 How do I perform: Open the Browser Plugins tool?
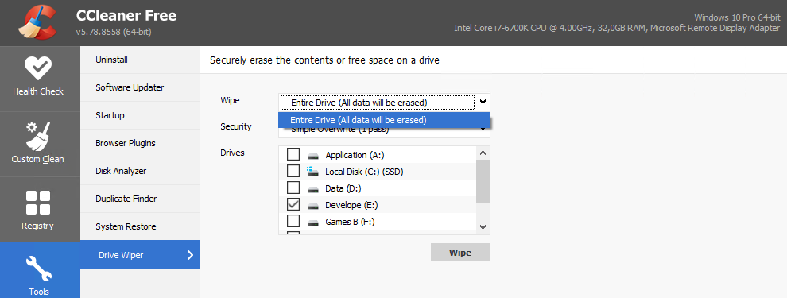[140, 143]
